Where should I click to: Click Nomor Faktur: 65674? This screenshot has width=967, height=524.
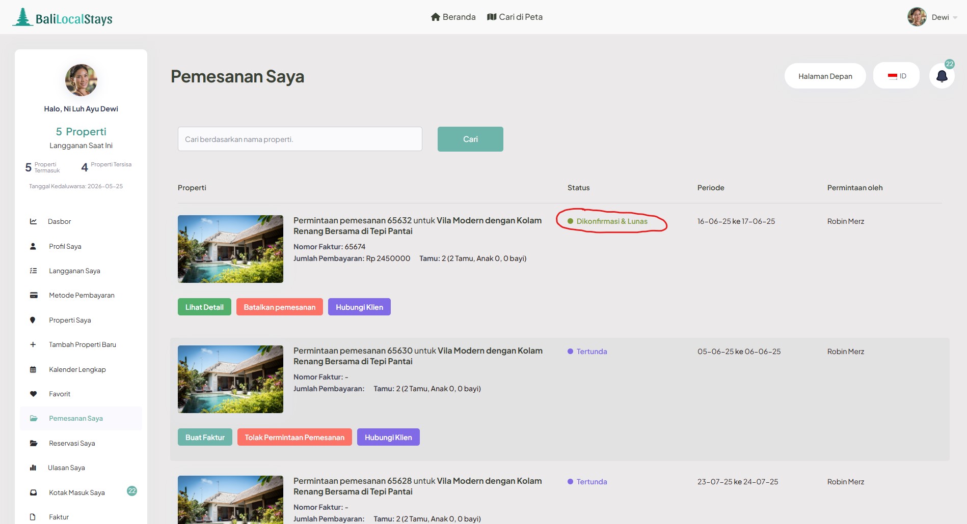tap(329, 247)
